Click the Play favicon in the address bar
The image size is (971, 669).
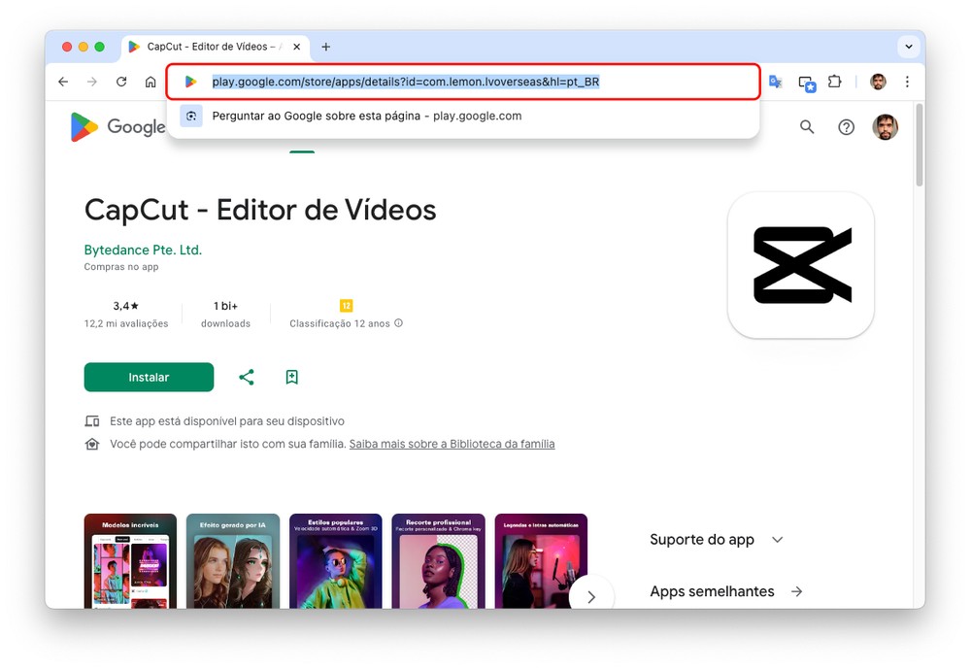click(x=190, y=82)
